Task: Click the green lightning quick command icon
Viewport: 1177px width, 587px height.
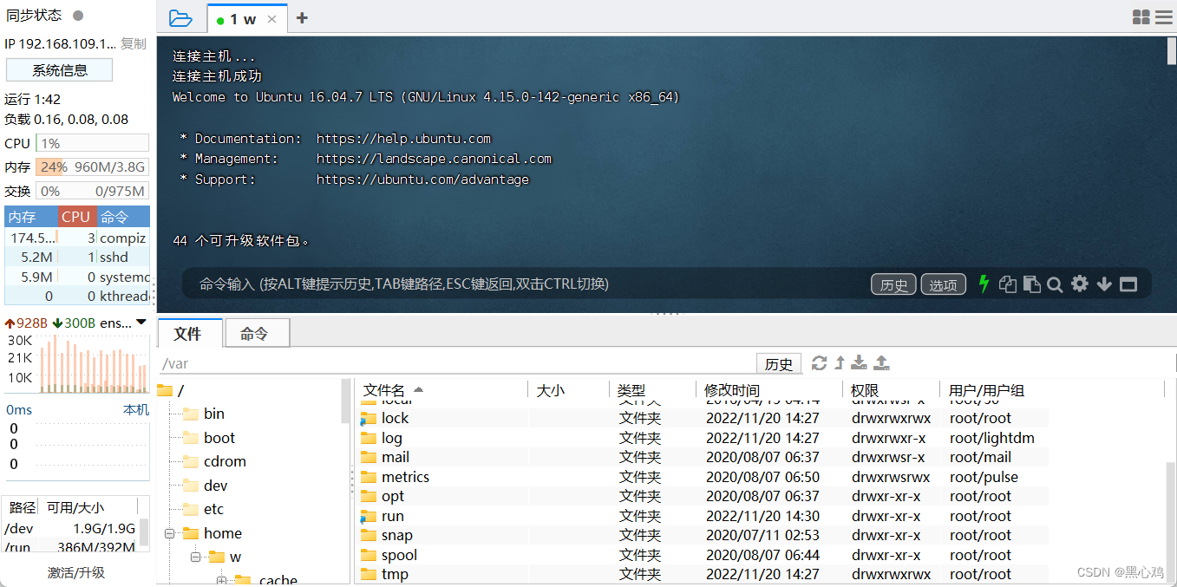Action: [984, 284]
